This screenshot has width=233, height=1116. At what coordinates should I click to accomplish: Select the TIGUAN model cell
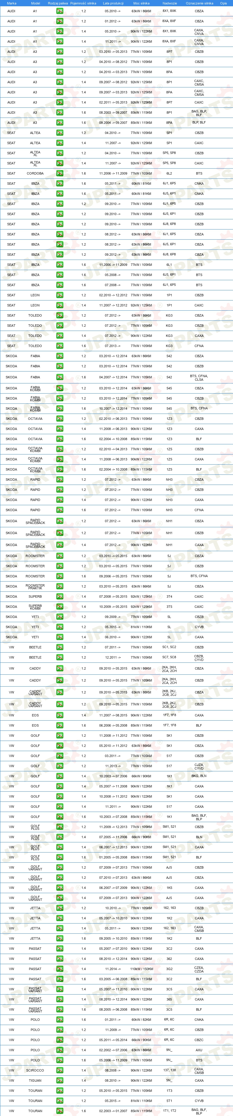point(35,1080)
